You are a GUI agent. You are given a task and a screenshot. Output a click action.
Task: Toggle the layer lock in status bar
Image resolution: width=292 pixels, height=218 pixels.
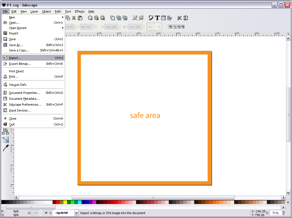[50, 213]
